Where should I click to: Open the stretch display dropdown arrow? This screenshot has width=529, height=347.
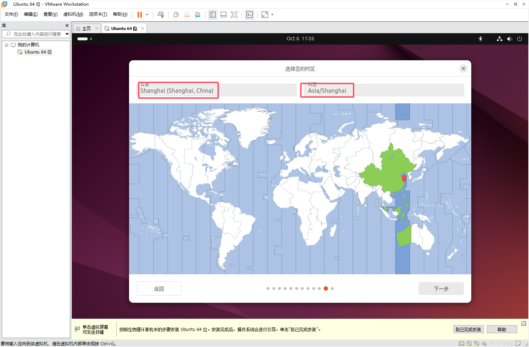pos(272,15)
